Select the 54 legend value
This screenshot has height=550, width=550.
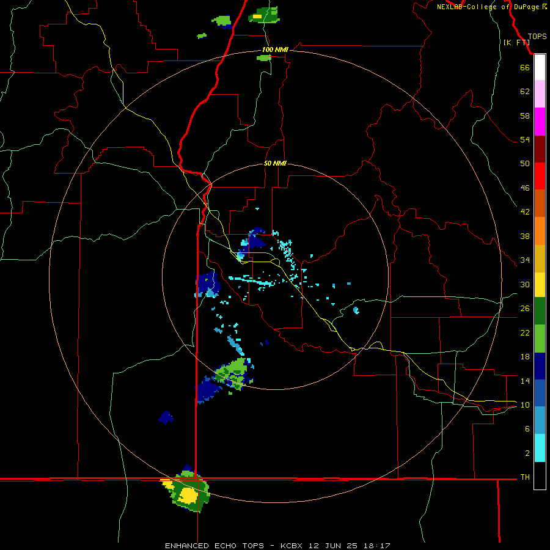[x=525, y=139]
